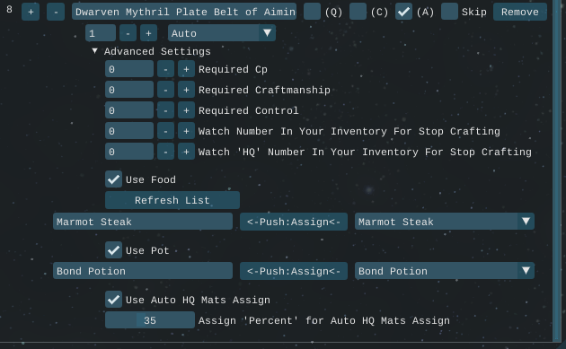This screenshot has height=349, width=566.
Task: Open the Auto mode dropdown
Action: click(x=222, y=33)
